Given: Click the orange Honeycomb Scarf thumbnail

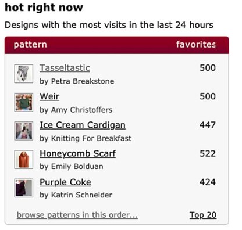Looking at the screenshot, I should tap(24, 160).
